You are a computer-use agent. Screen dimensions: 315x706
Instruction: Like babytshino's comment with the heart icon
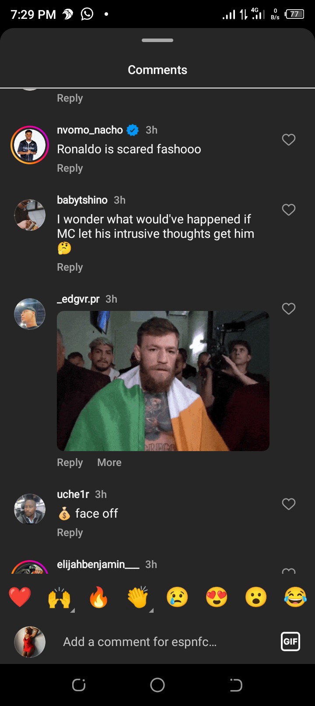[289, 210]
